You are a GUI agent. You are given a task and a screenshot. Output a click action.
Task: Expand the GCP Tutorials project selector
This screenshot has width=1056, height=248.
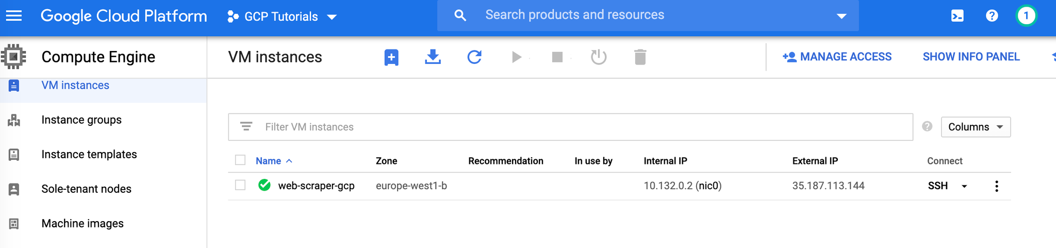click(282, 16)
